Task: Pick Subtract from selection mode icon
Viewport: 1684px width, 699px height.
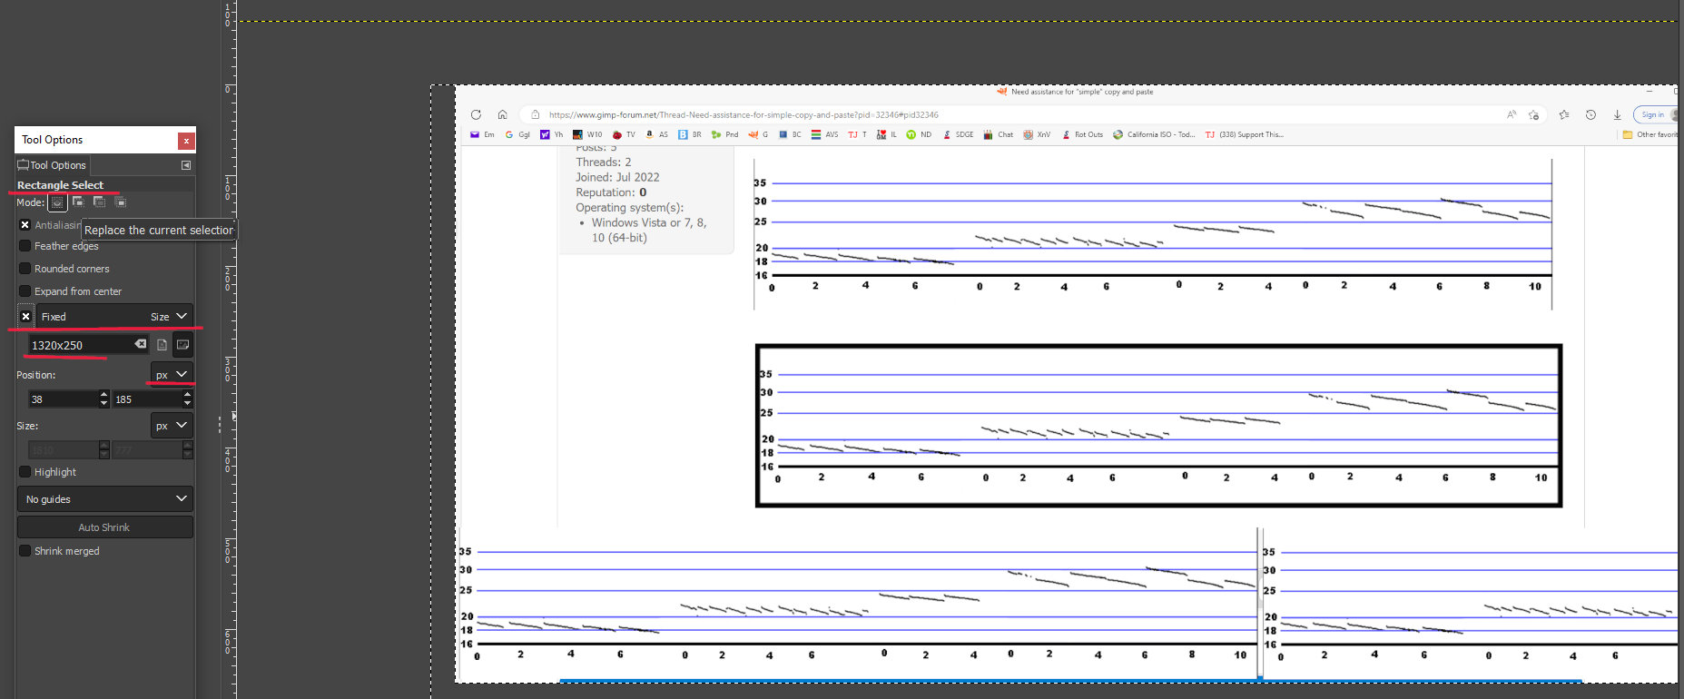Action: point(100,202)
